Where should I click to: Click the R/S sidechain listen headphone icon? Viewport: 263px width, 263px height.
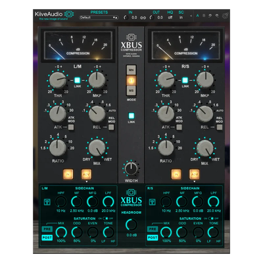point(153,202)
